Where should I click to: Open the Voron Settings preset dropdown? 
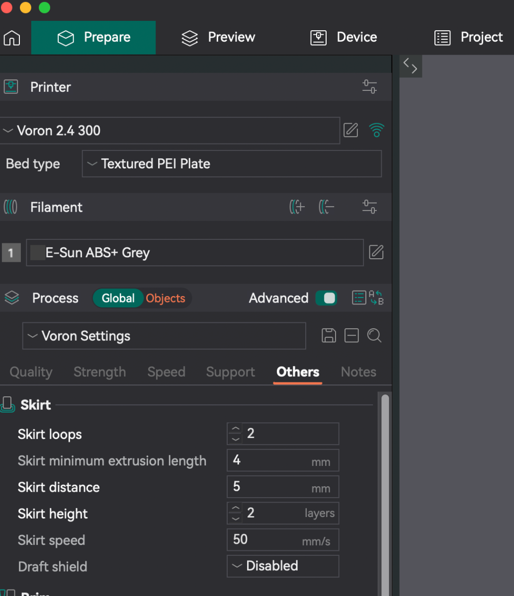click(164, 336)
